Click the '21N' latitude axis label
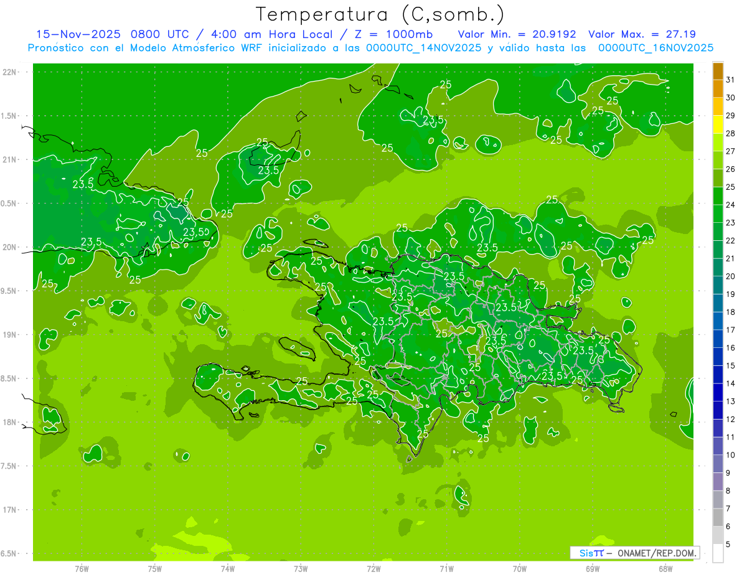 10,159
